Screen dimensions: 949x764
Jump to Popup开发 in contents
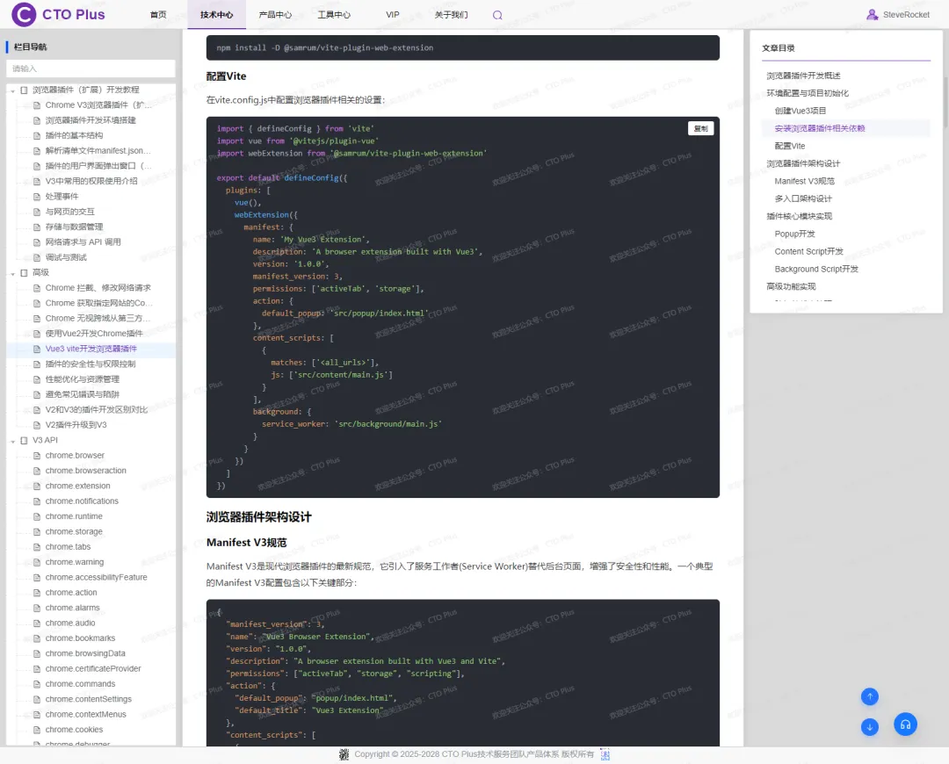794,234
